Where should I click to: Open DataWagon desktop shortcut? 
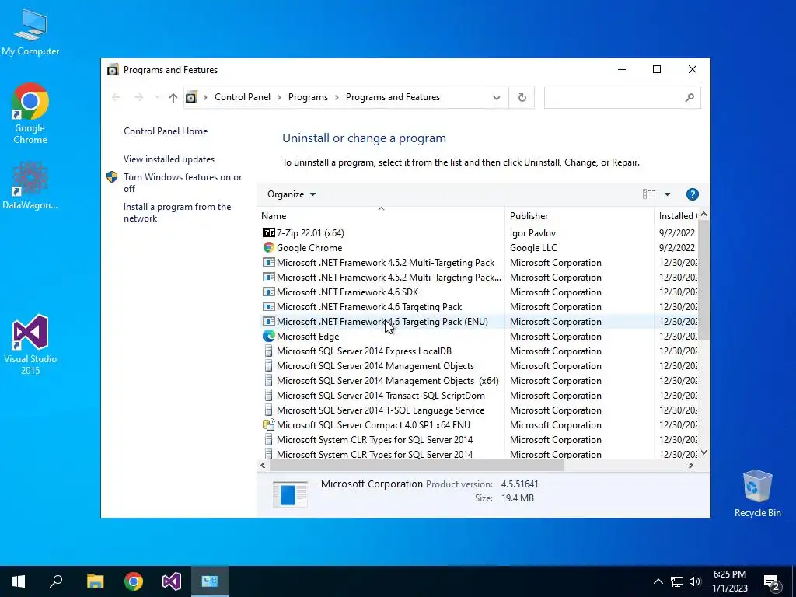(30, 185)
